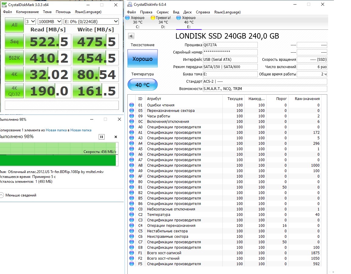351x274 pixels.
Task: Open source Новая папка link in copy dialog
Action: coord(56,130)
